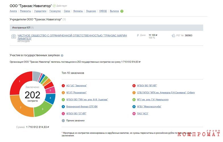Click the green number 8 legend marker
223x142 pixels.
click(x=134, y=100)
